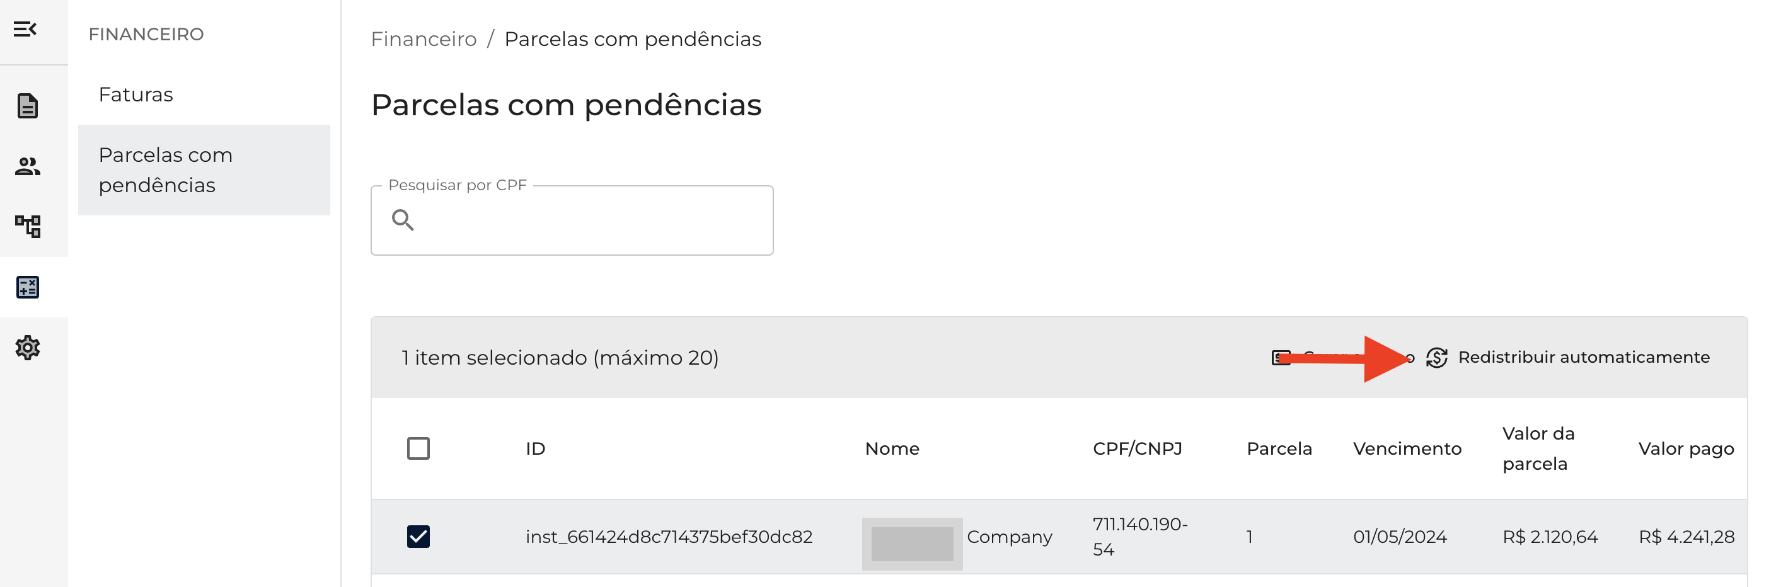Collapse the sidebar with the menu icon
Screen dimensions: 1776x587
point(25,30)
